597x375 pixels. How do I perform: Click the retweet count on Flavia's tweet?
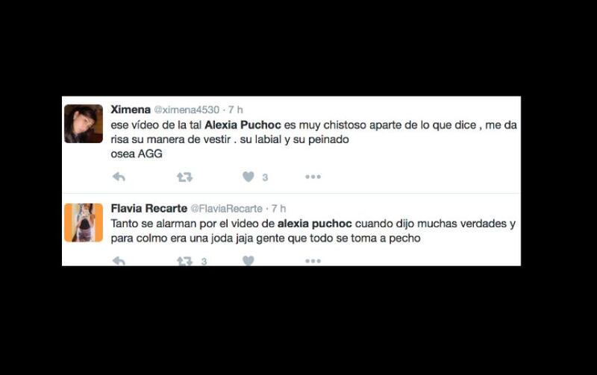[x=204, y=261]
